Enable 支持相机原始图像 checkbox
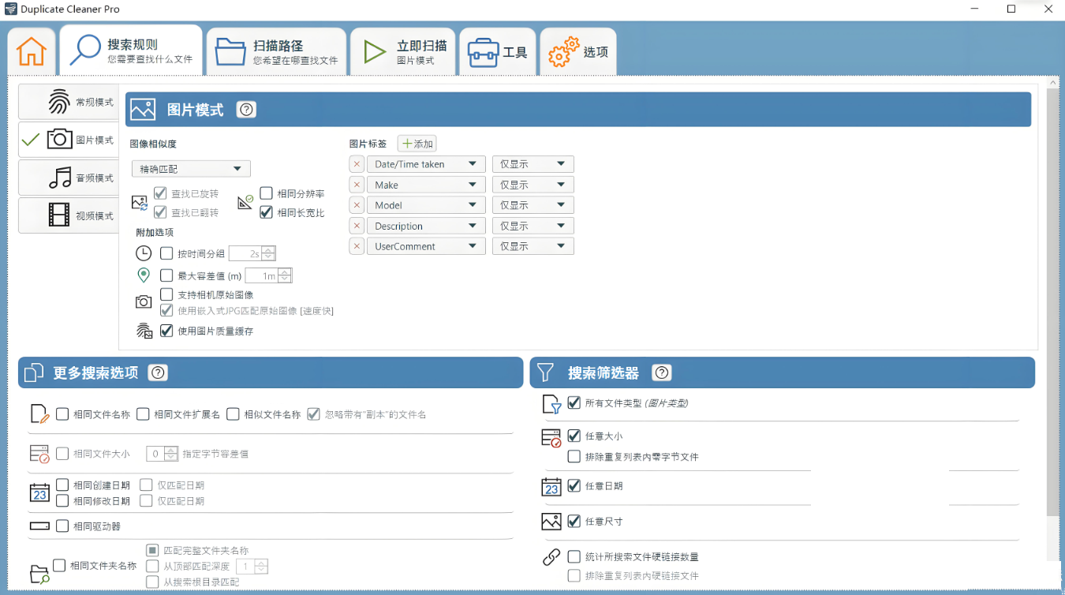1065x595 pixels. tap(166, 294)
